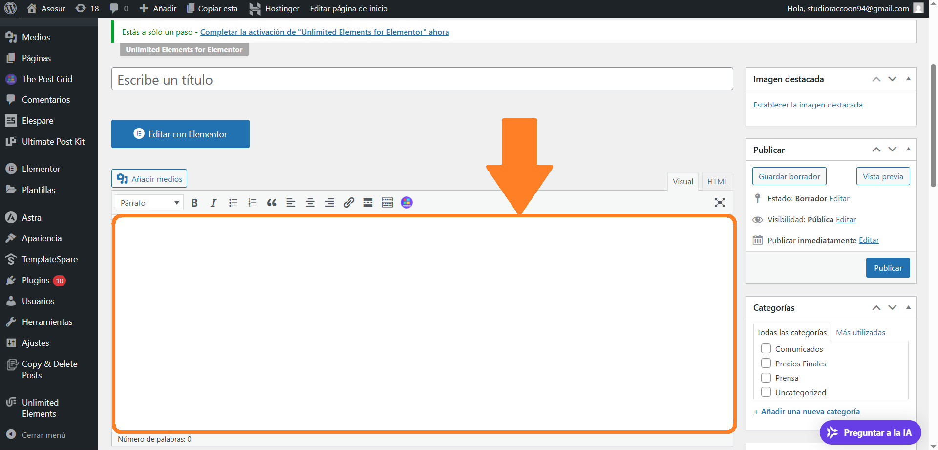
Task: Apply italic formatting in editor toolbar
Action: click(213, 203)
